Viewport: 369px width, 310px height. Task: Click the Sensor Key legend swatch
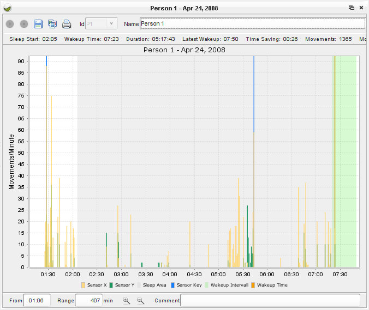[172, 285]
